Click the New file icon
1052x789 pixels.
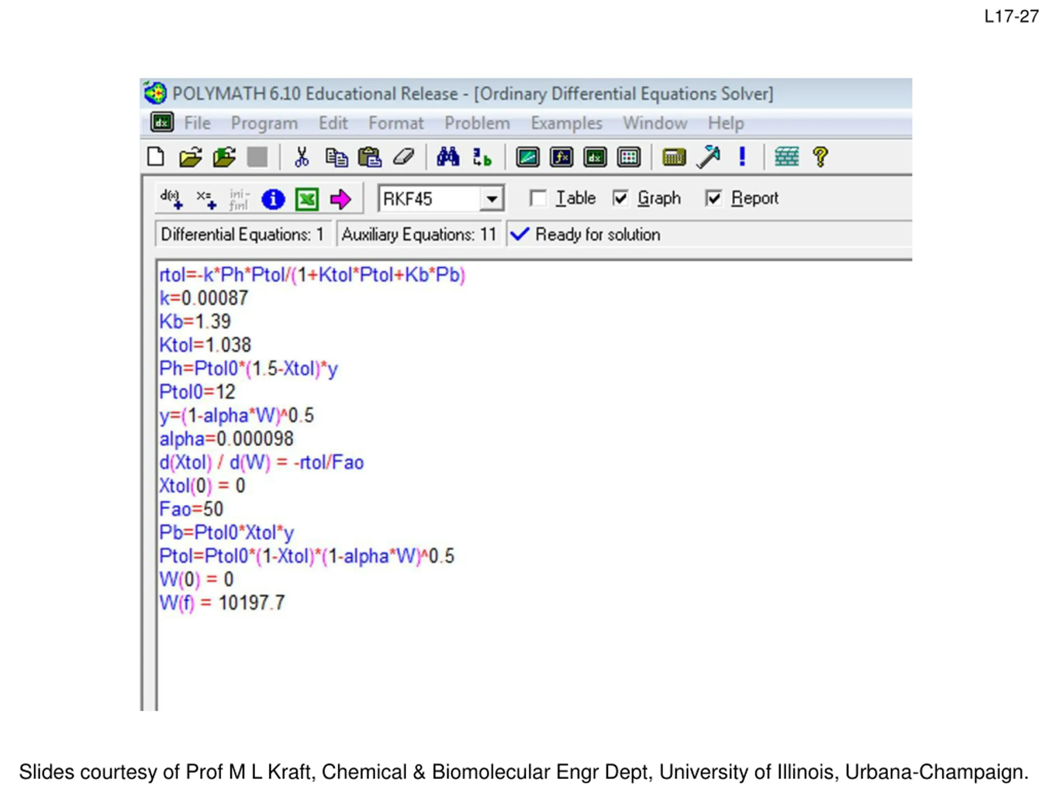(155, 157)
